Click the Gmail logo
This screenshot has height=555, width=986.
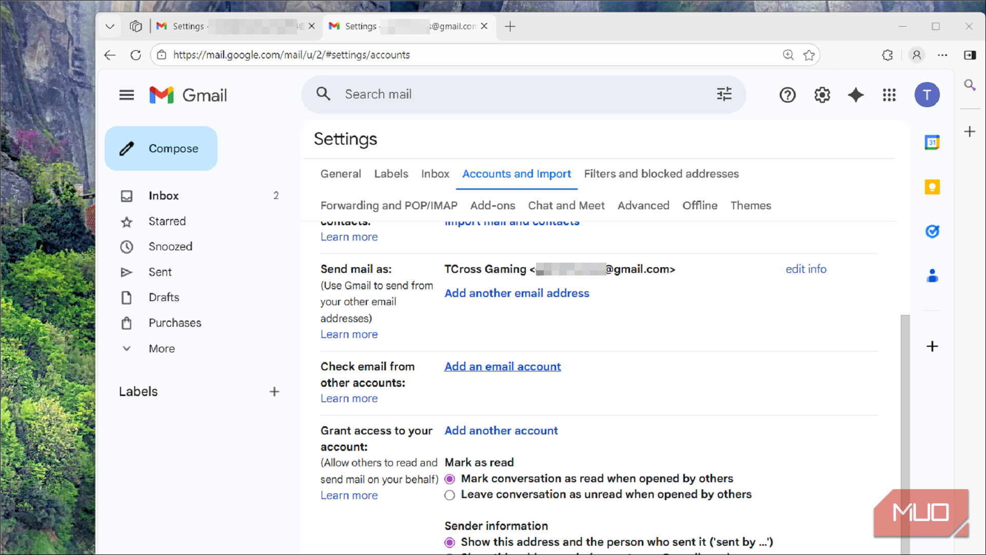click(x=188, y=95)
